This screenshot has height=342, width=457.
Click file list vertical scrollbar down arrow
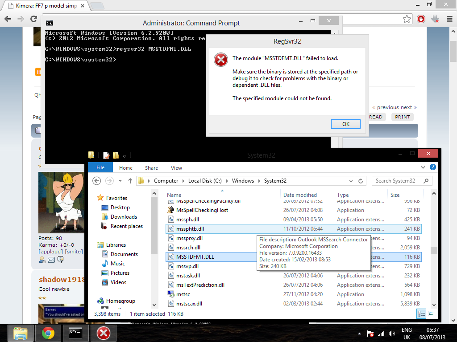click(434, 305)
